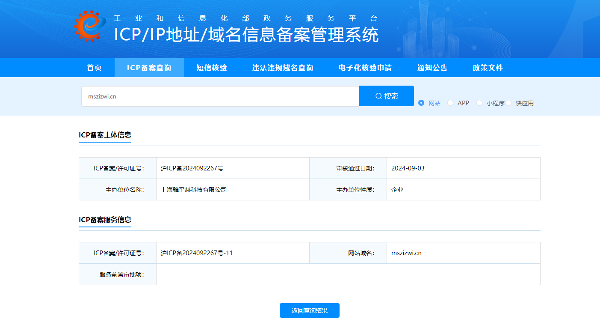Open the 首页 nav tab
600x325 pixels.
click(95, 68)
